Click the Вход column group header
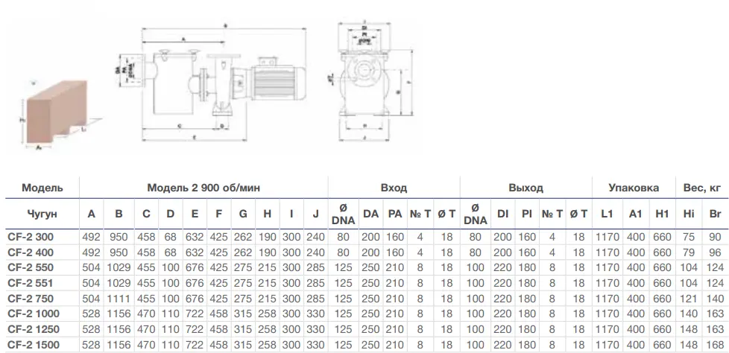 click(394, 188)
